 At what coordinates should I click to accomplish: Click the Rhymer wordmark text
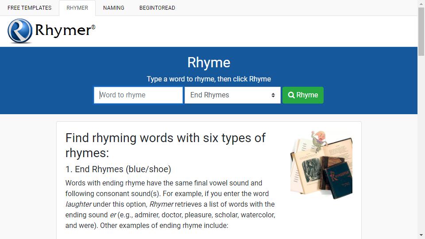pos(65,30)
